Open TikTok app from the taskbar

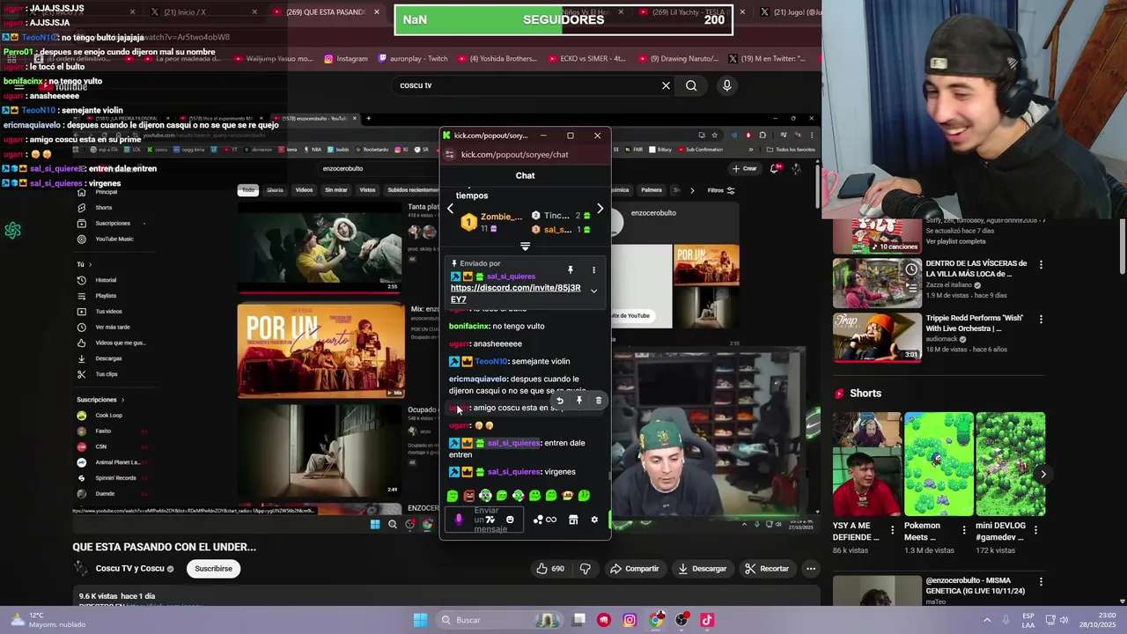[x=707, y=620]
